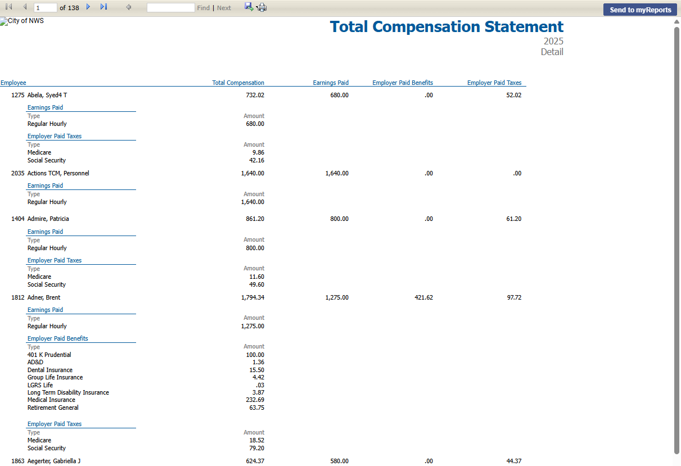Click the Earnings Paid column header
Viewport: 681px width, 466px height.
(x=331, y=83)
